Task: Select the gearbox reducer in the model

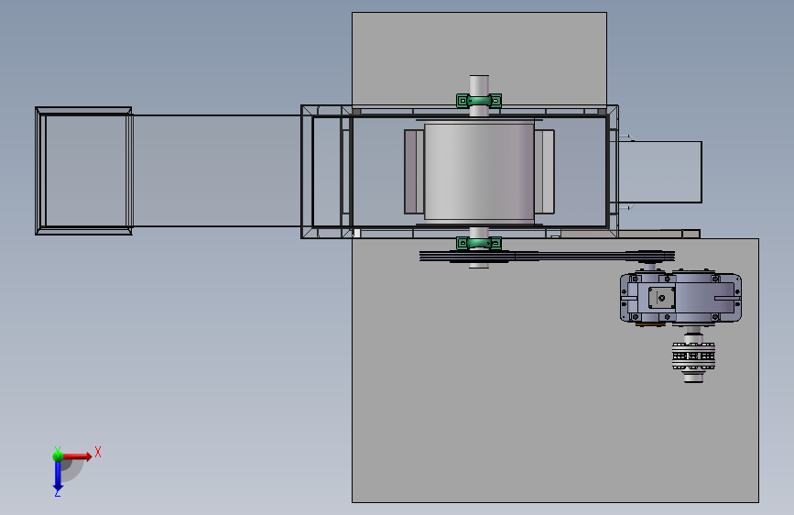Action: point(680,298)
